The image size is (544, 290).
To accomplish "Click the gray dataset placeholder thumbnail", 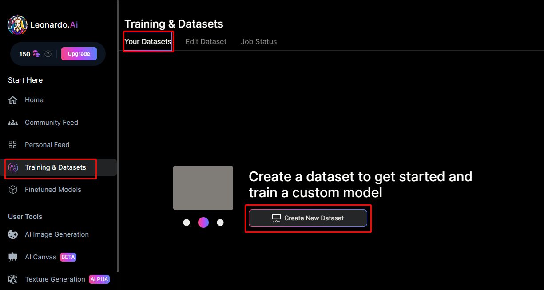I will (x=203, y=187).
